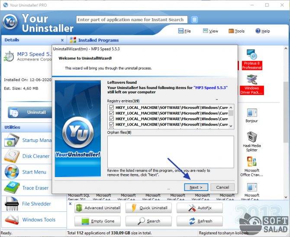The width and height of the screenshot is (290, 237).
Task: Click 'Registered to:sharyn kolibob' status text
Action: [x=224, y=233]
